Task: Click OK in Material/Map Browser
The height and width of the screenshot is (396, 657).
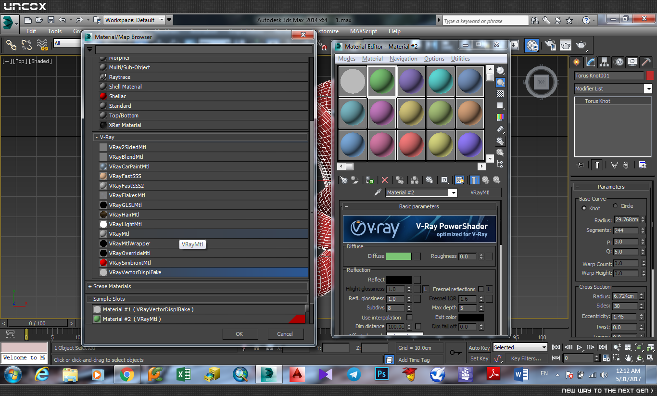Action: point(240,334)
